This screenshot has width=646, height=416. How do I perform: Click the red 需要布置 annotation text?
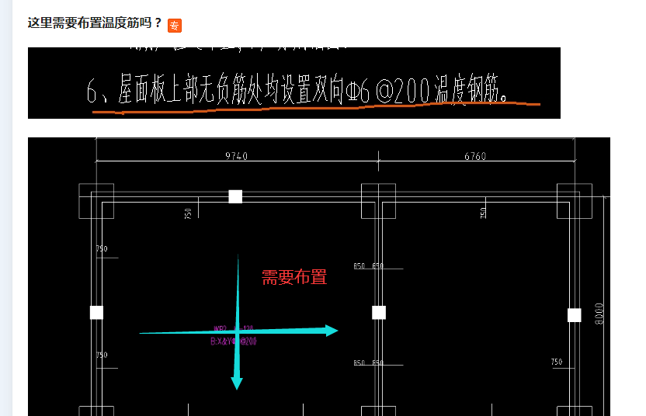tap(294, 277)
